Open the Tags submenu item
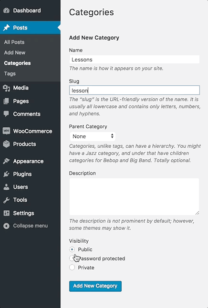Screen dimensions: 208x308 (10, 73)
